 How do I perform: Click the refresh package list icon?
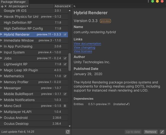coord(68,132)
